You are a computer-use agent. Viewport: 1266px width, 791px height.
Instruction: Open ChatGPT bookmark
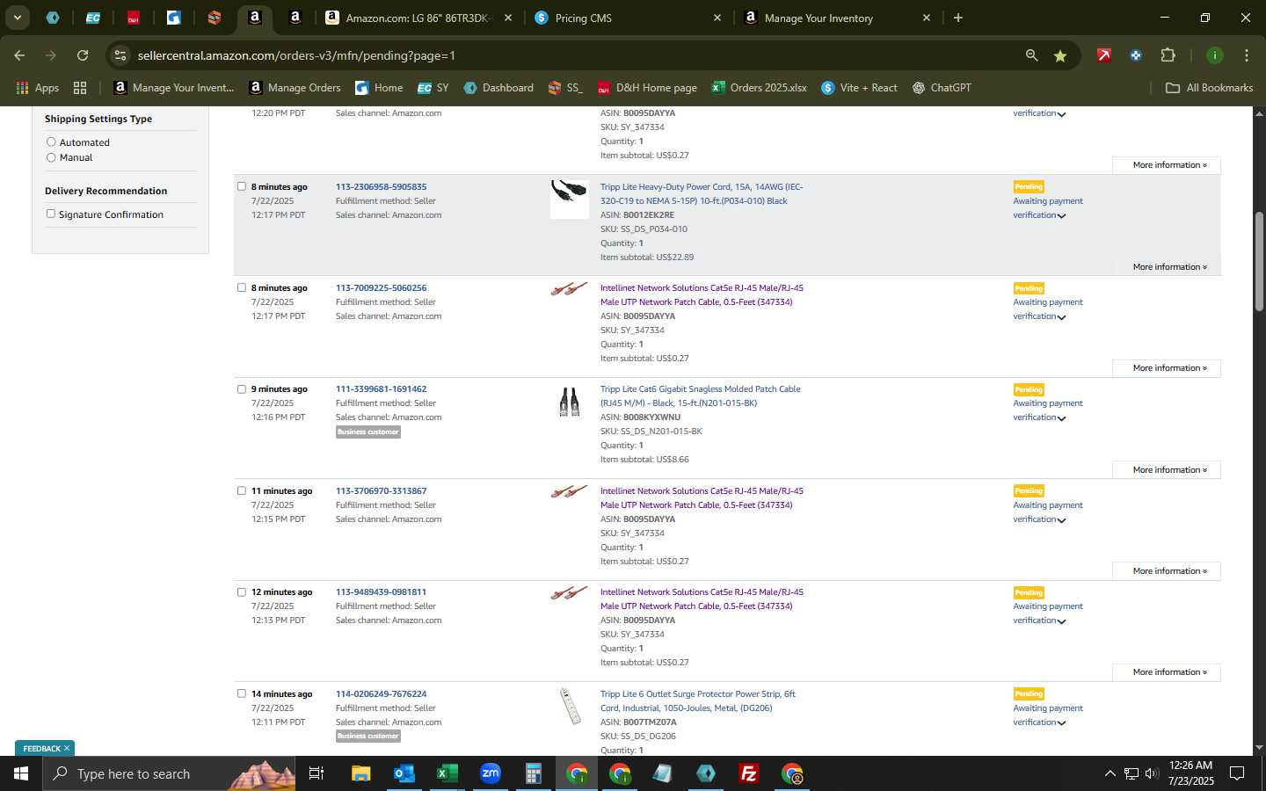(x=942, y=88)
